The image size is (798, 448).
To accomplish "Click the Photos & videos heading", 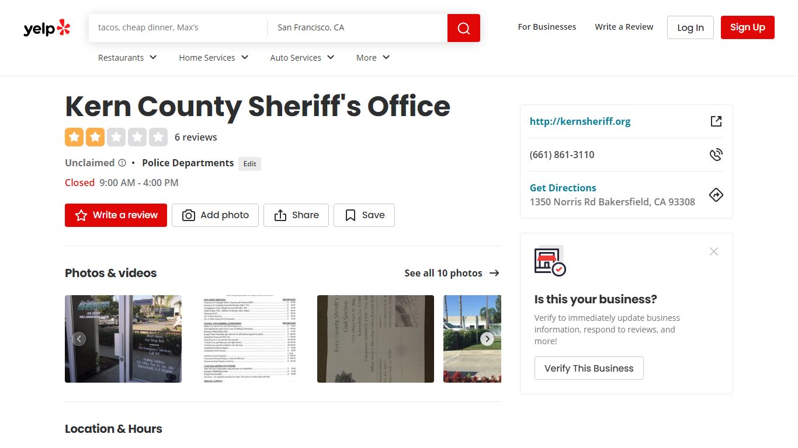I will pos(111,273).
